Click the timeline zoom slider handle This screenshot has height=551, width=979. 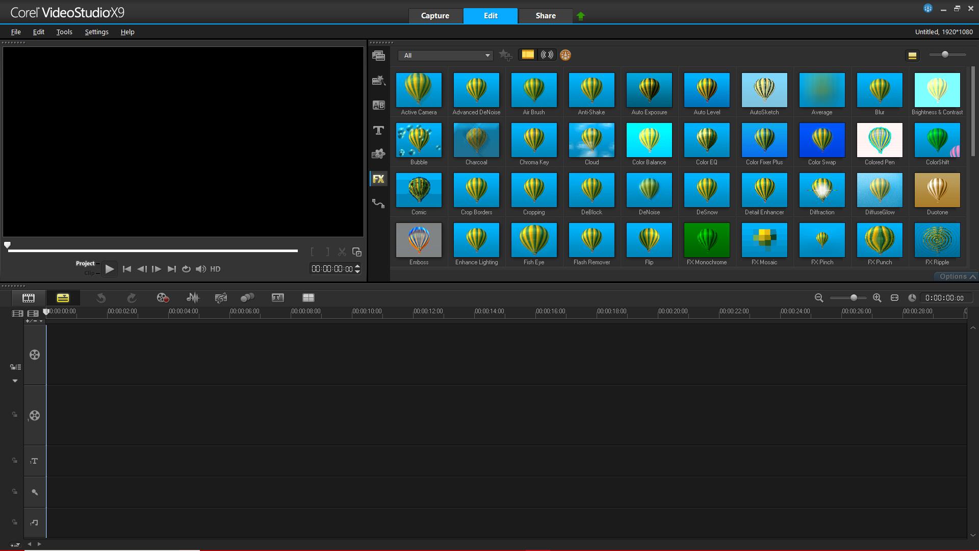[854, 297]
